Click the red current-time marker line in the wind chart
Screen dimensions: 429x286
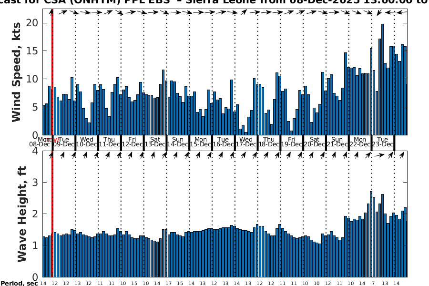tap(52, 71)
